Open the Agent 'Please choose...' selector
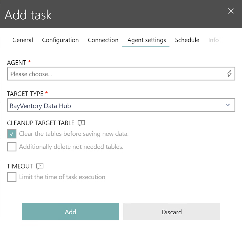Viewport: 242px width, 227px height. tap(121, 74)
